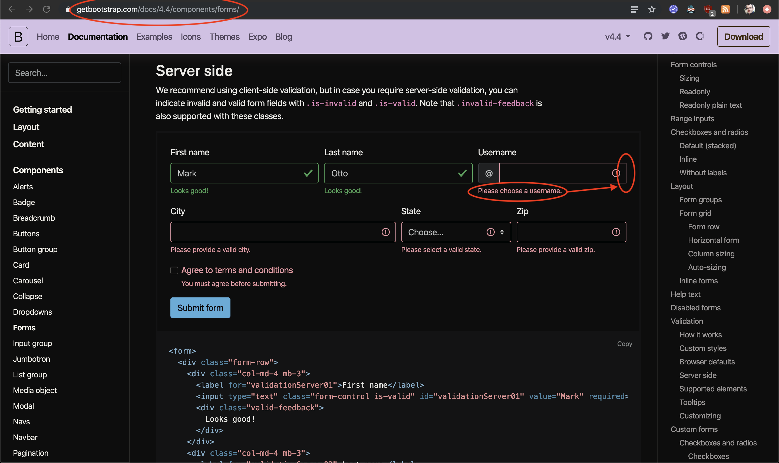Open the browser profile avatar
This screenshot has height=463, width=779.
[x=750, y=9]
